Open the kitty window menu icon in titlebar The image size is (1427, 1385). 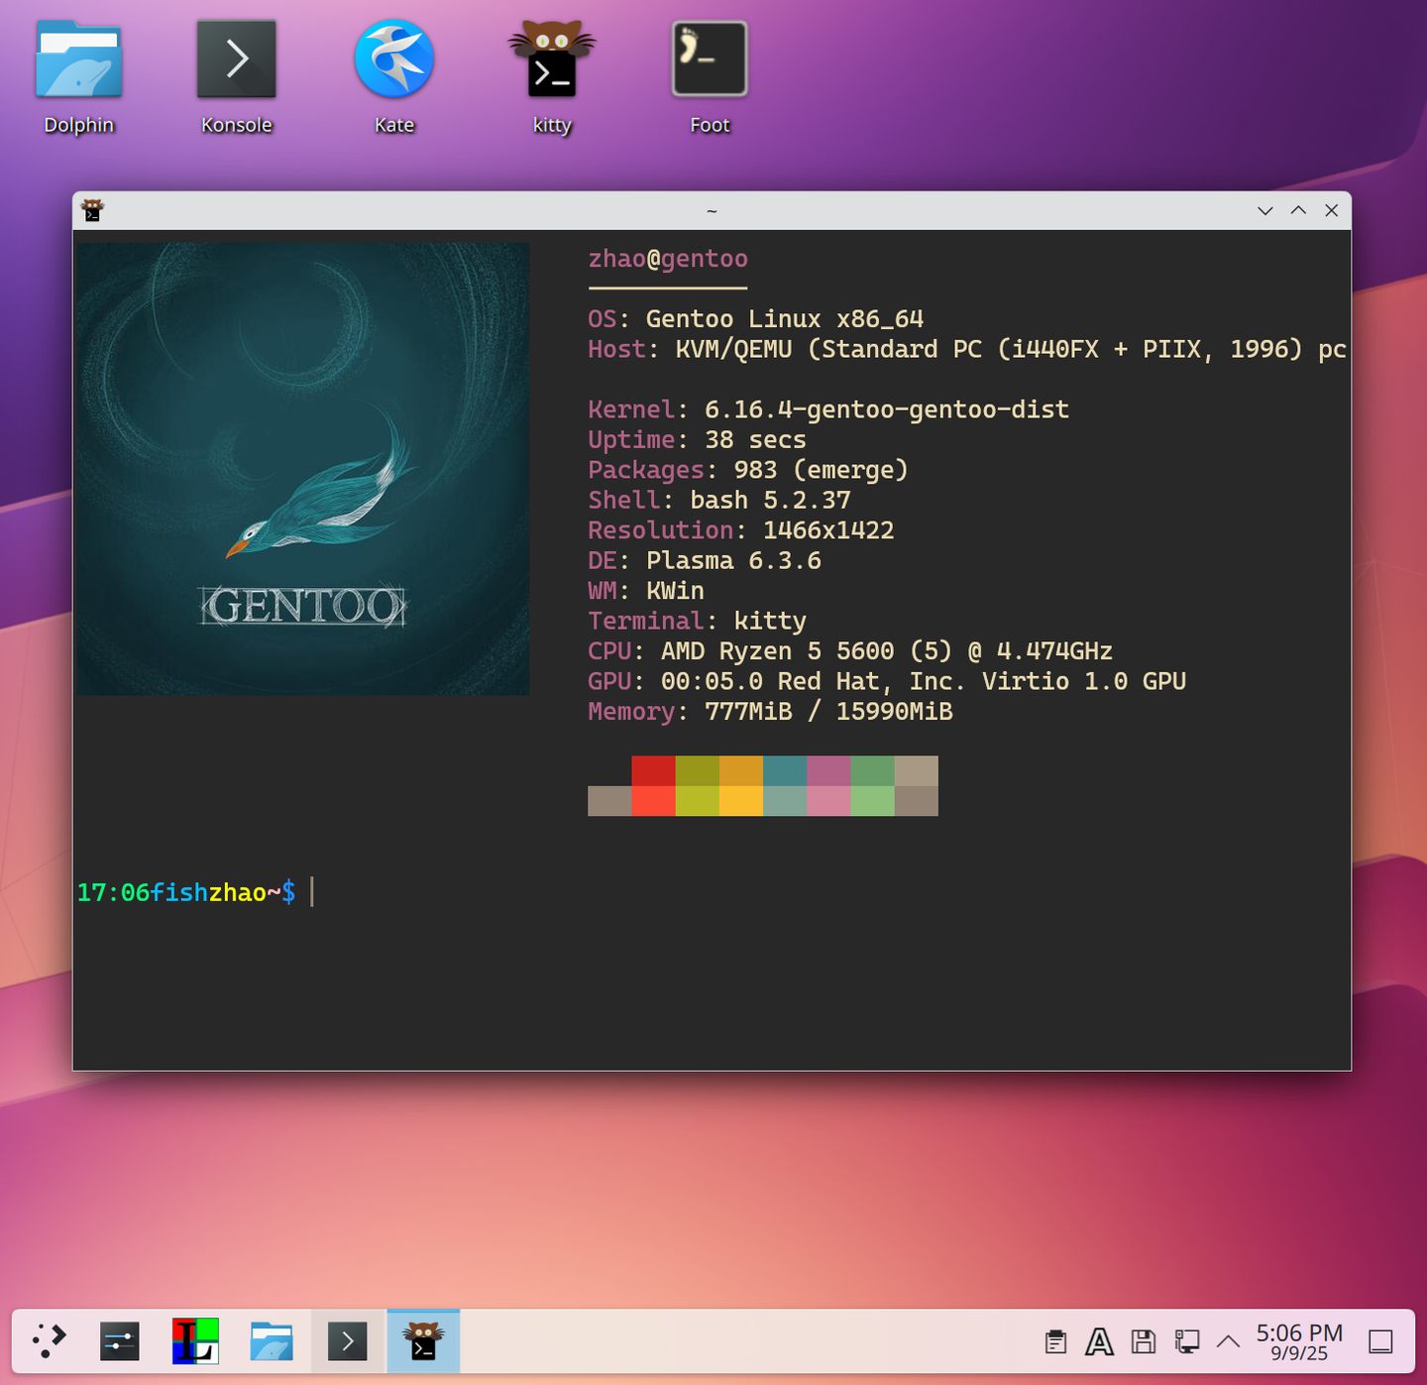[x=93, y=210]
